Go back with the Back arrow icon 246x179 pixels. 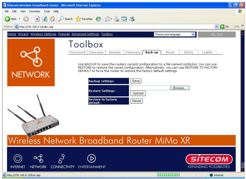[x=7, y=19]
